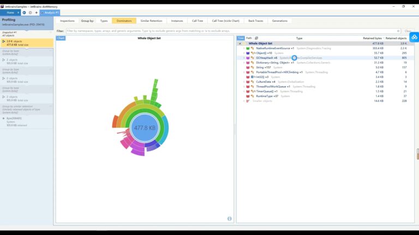
Task: Click the red icon of Int32[] row
Action: [x=248, y=77]
